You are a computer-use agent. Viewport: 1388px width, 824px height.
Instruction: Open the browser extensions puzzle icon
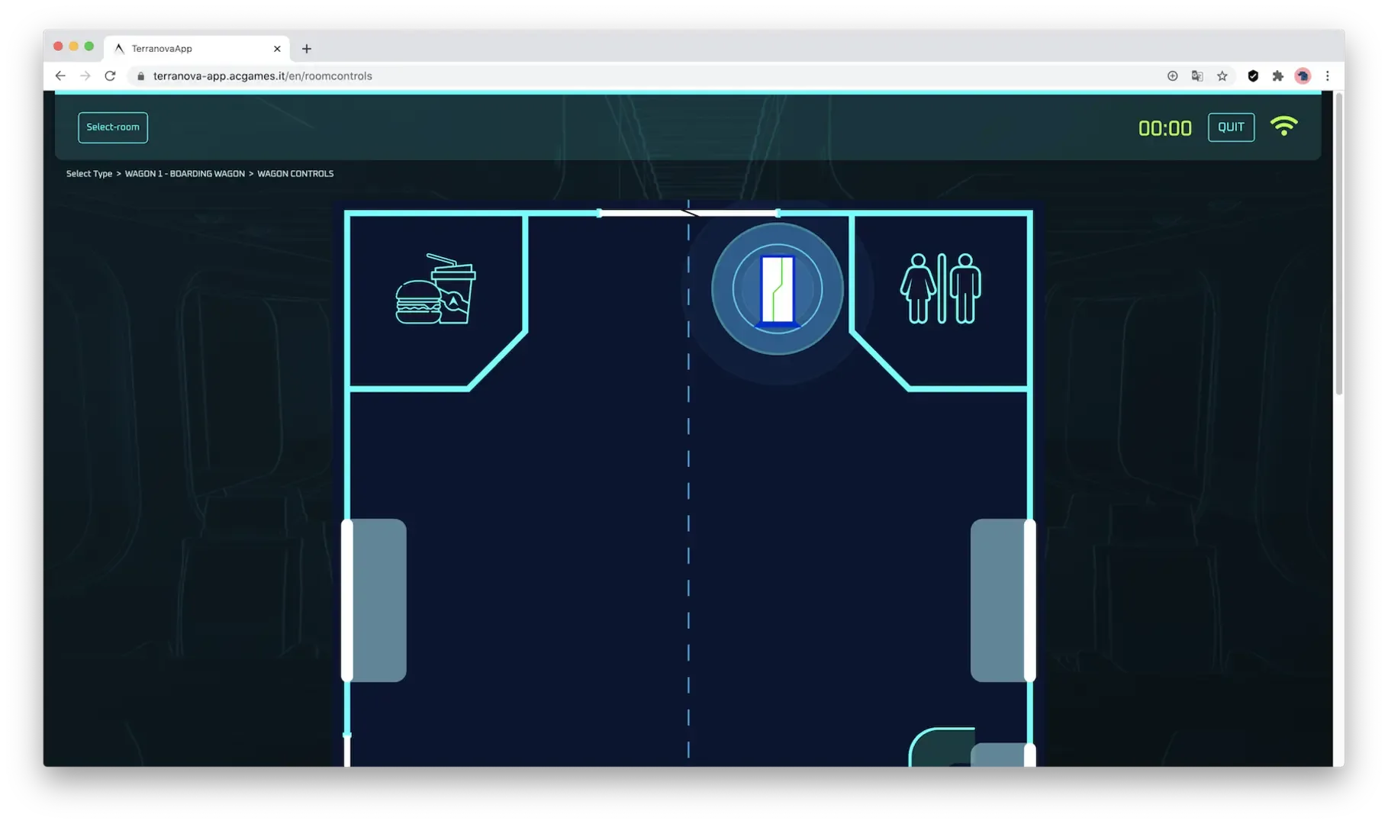(x=1277, y=76)
